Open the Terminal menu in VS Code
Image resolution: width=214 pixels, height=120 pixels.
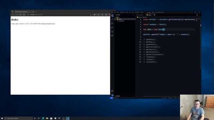tap(137, 12)
